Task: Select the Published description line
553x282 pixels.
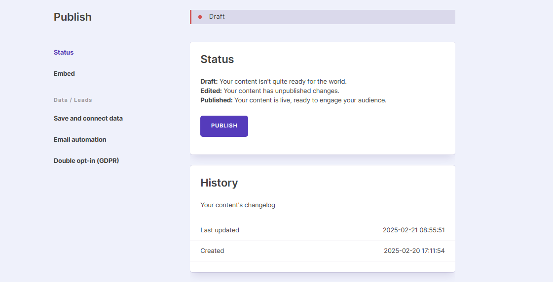Action: click(293, 100)
